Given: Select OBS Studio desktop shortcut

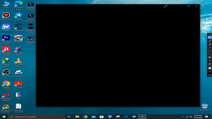Looking at the screenshot, I should [6, 73].
